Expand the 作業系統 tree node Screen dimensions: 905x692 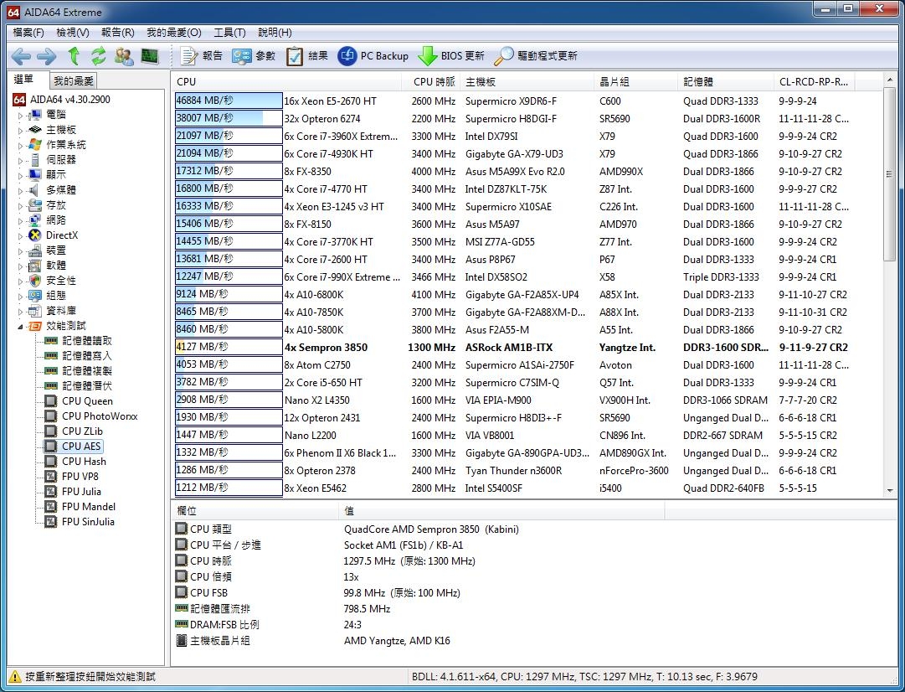point(20,145)
